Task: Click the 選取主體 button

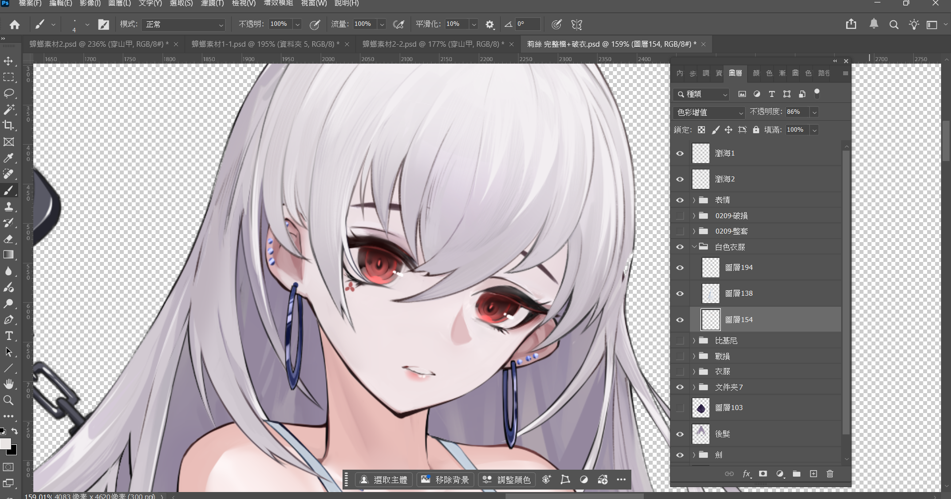Action: tap(384, 480)
